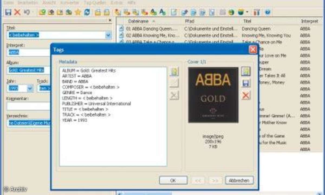Remove cover with red X icon in dialog

[246, 95]
